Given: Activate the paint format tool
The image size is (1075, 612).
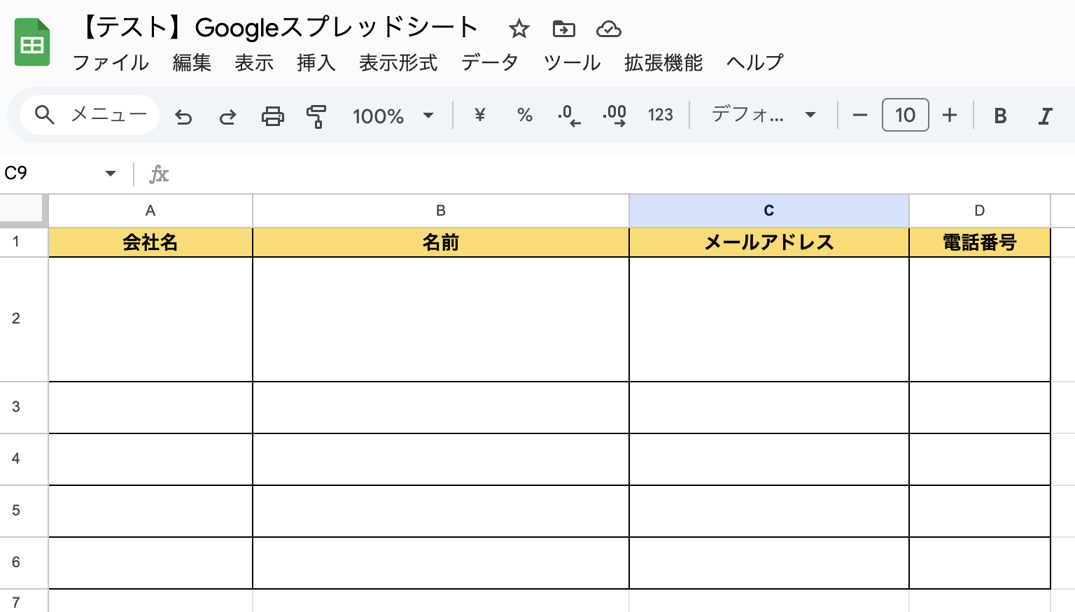Looking at the screenshot, I should [316, 116].
